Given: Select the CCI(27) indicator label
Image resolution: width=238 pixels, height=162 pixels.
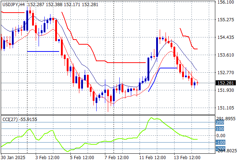Looking at the screenshot, I should click(x=9, y=118).
